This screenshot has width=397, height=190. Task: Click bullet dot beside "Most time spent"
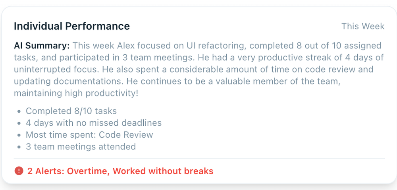19,135
